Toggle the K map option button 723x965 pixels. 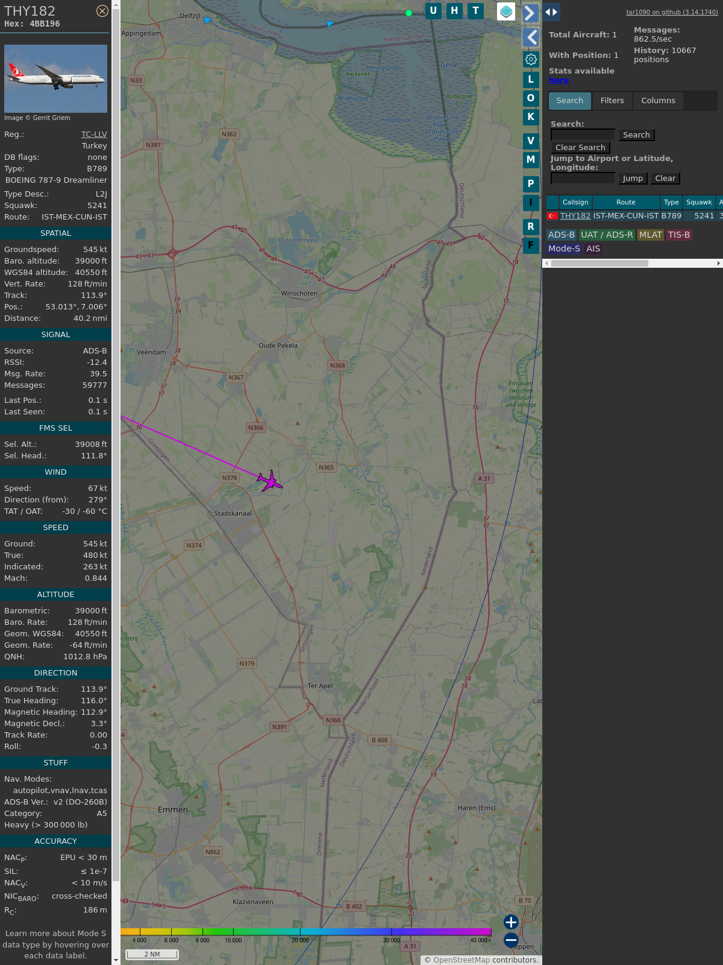coord(531,116)
